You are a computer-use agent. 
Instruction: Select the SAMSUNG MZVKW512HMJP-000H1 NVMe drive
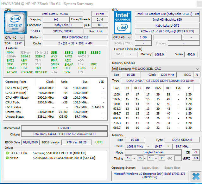[x=55, y=158]
